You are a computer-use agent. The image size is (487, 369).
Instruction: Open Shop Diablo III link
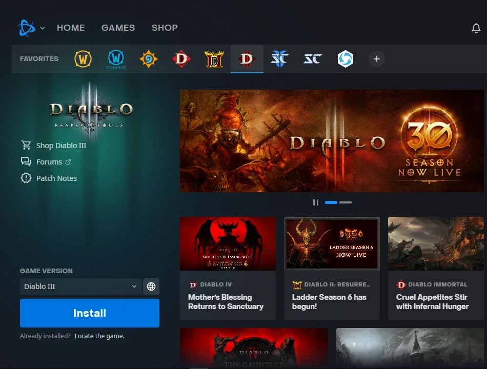click(61, 146)
